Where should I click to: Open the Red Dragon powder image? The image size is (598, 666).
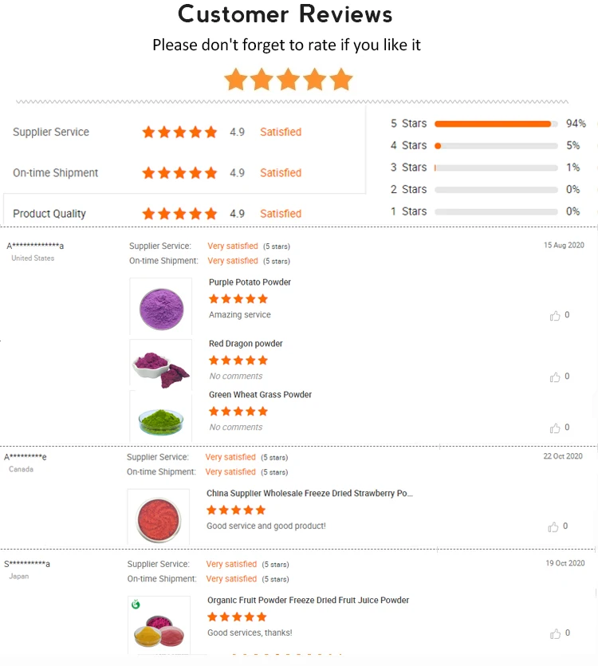tap(160, 365)
